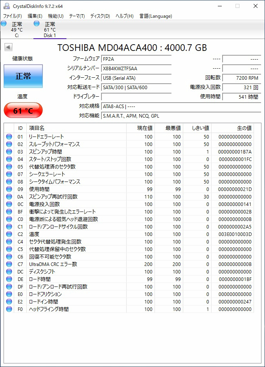The height and width of the screenshot is (367, 265).
Task: Click the 生の値 column header
Action: (233, 128)
